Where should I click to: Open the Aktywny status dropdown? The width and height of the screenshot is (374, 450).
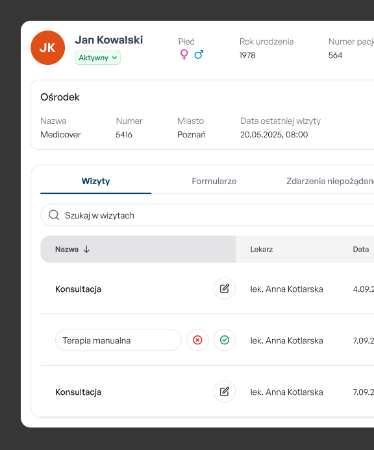tap(98, 58)
